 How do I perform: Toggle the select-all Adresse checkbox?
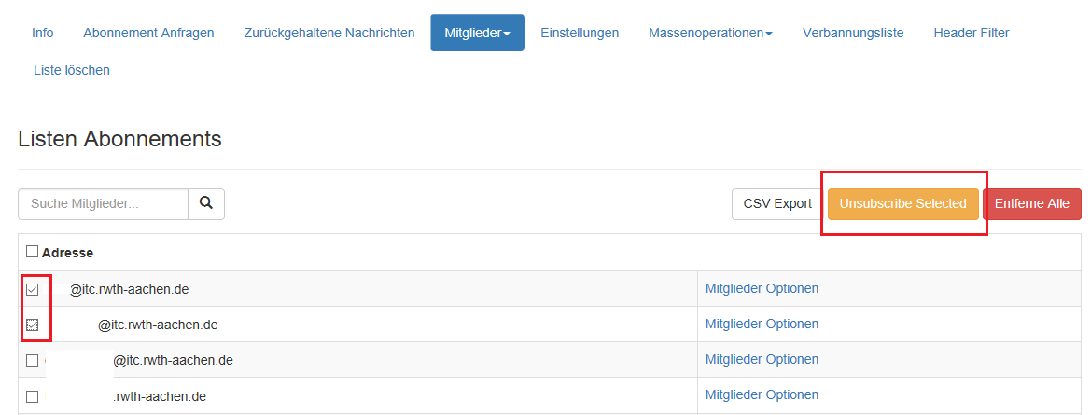click(x=33, y=252)
